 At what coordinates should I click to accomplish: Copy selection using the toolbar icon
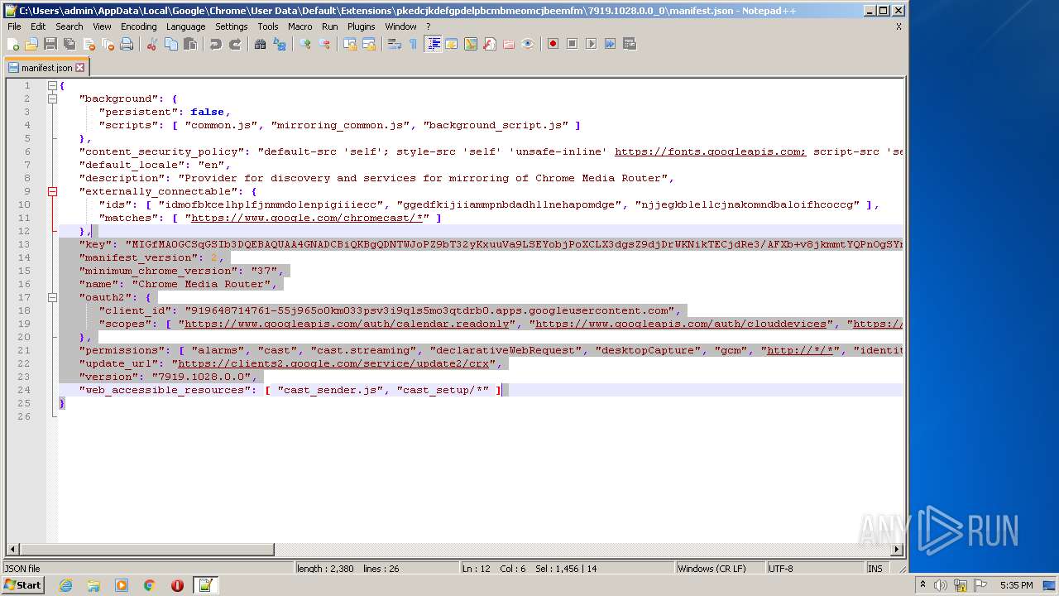(x=171, y=44)
